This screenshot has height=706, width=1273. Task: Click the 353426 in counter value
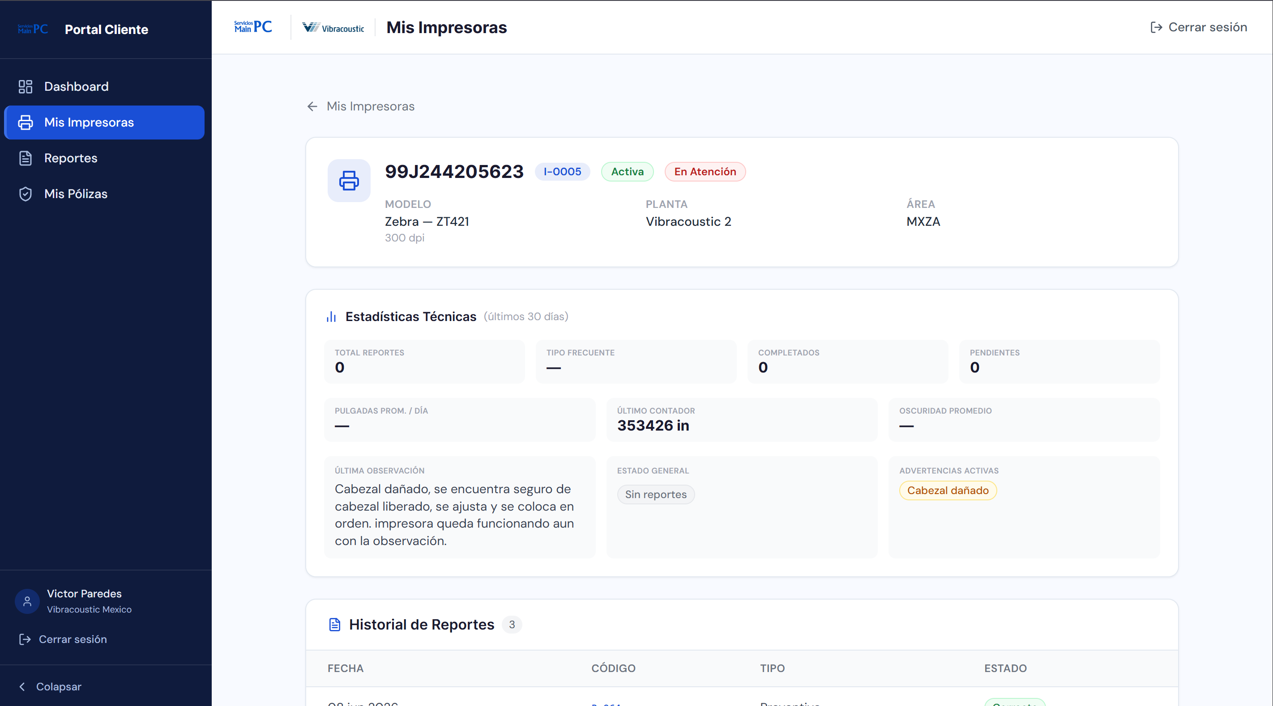[653, 426]
